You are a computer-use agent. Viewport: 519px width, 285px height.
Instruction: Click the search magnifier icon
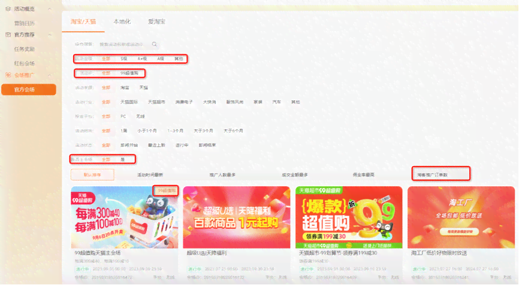(154, 44)
